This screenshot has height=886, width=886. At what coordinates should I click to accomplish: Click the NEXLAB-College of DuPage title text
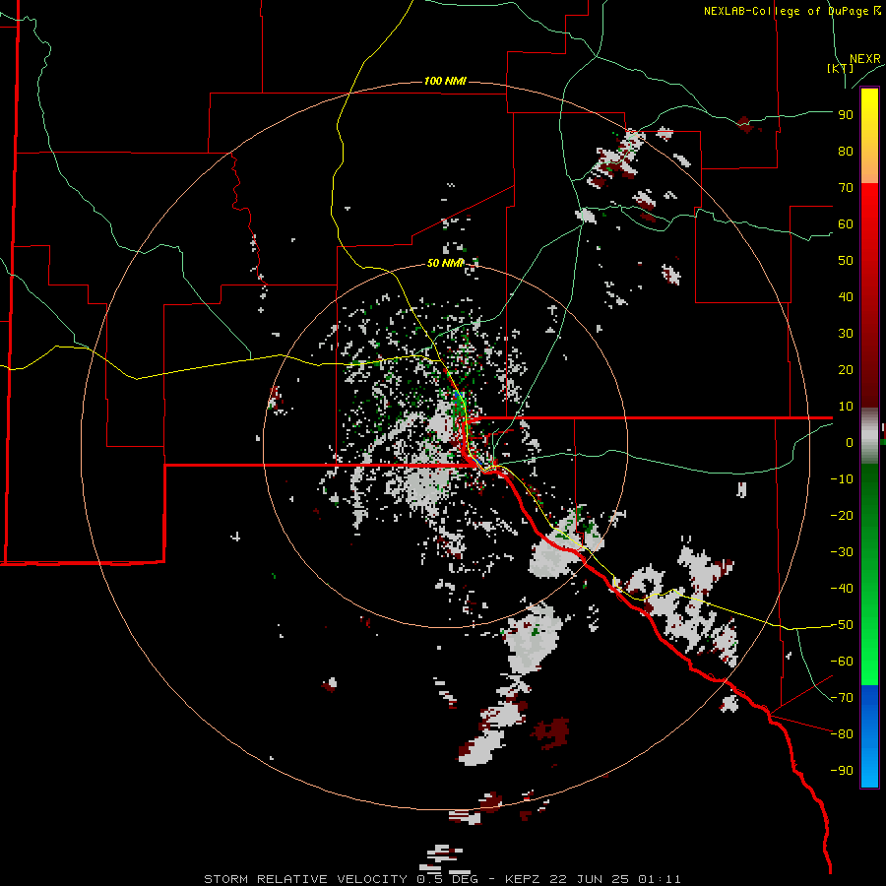[789, 11]
